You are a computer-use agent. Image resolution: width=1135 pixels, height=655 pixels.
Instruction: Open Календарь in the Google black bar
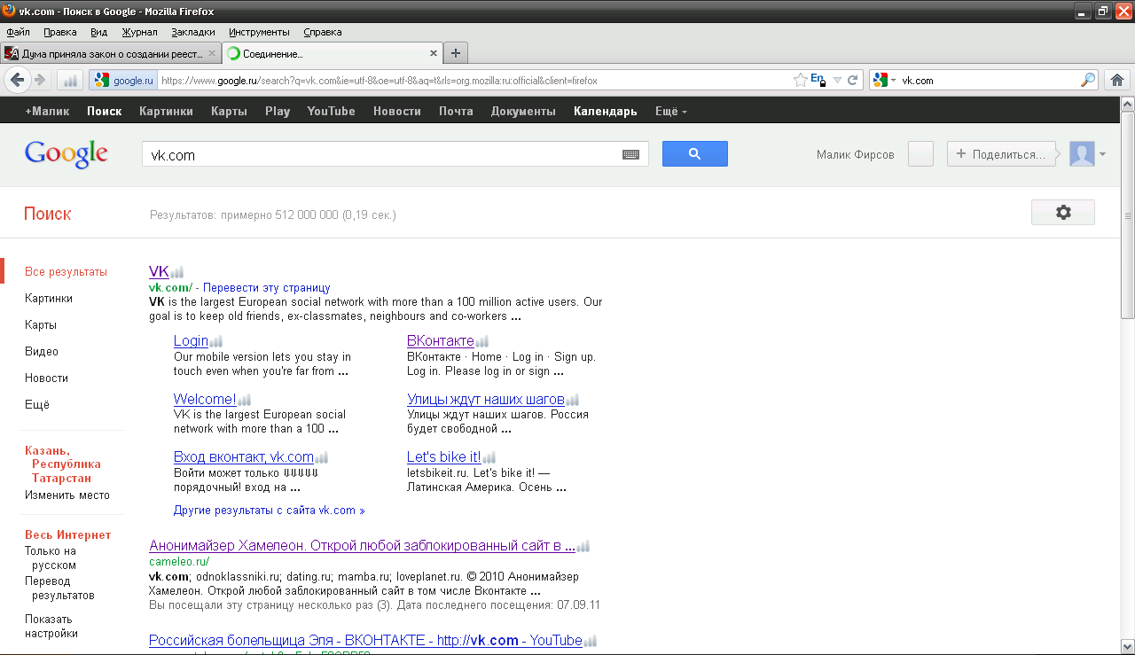[x=605, y=112]
